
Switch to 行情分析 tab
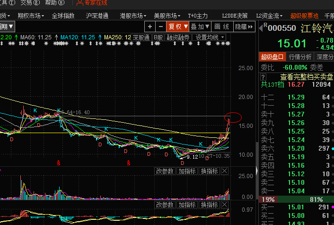pos(300,57)
